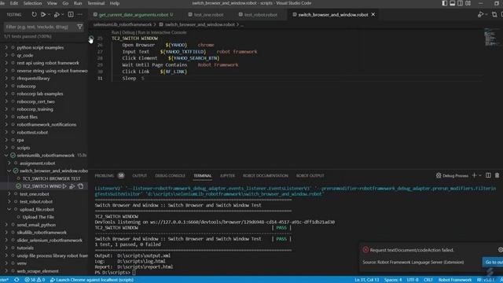Toggle the primary sidebar layout icon
The height and width of the screenshot is (283, 503).
click(444, 3)
